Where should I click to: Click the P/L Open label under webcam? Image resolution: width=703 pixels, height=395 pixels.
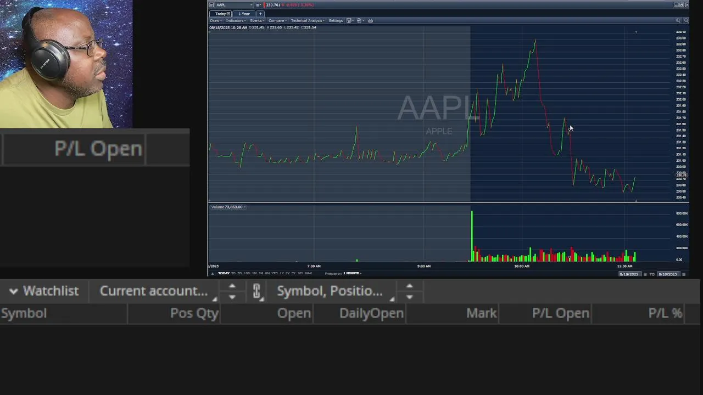coord(98,149)
